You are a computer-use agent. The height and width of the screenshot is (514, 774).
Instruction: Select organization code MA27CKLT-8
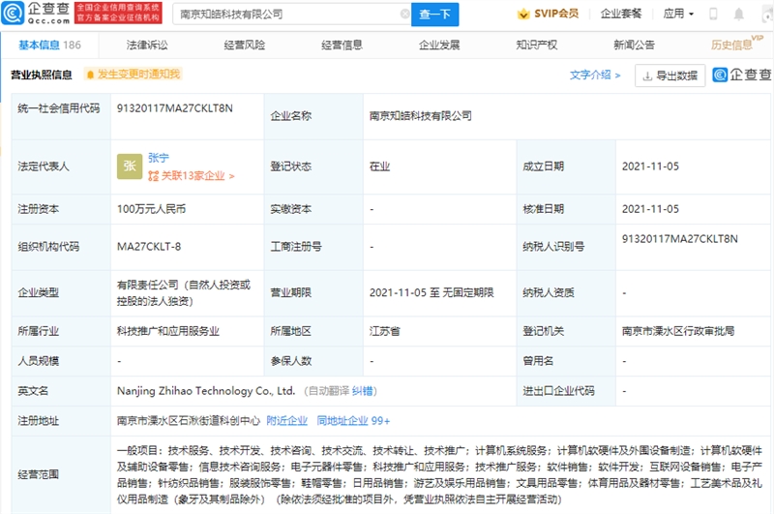click(149, 247)
